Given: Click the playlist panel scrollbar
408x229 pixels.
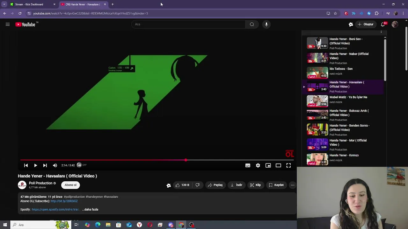Looking at the screenshot, I should (x=385, y=60).
